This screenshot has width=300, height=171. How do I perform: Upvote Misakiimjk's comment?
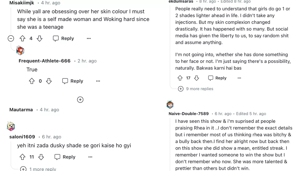(x=22, y=38)
